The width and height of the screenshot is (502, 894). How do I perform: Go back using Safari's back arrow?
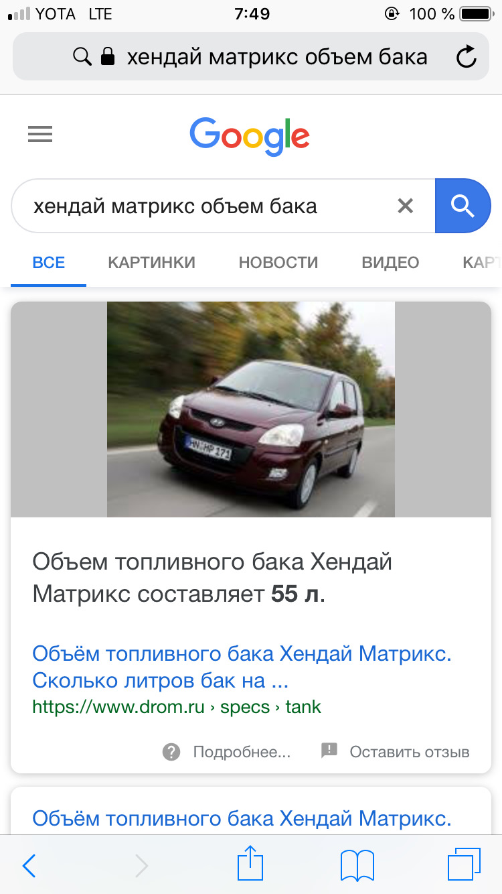coord(29,866)
